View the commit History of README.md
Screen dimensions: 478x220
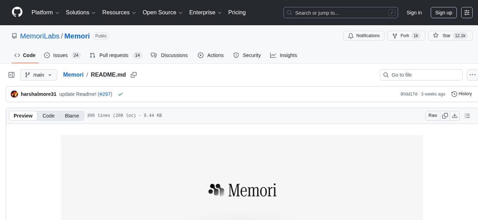pyautogui.click(x=461, y=94)
